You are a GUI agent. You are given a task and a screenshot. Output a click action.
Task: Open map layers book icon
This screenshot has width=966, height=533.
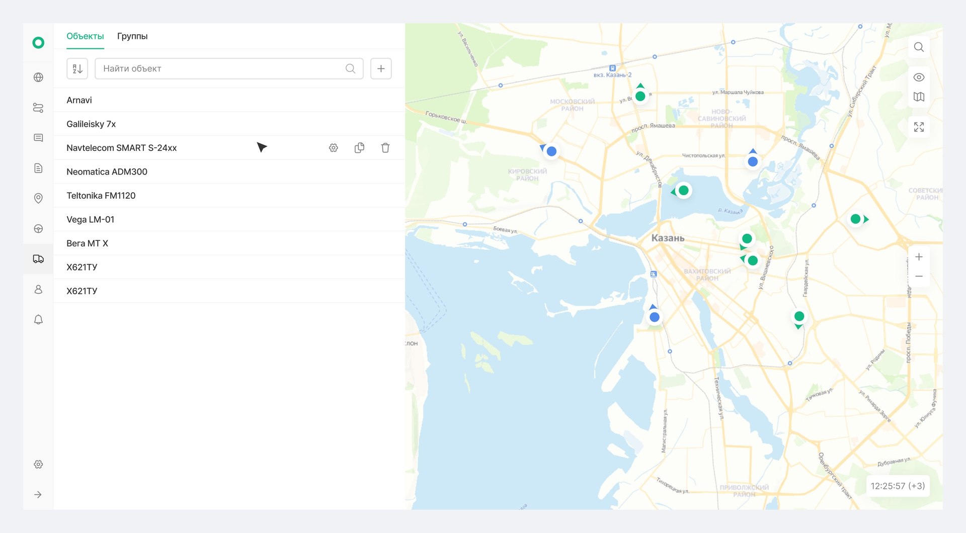(x=919, y=97)
